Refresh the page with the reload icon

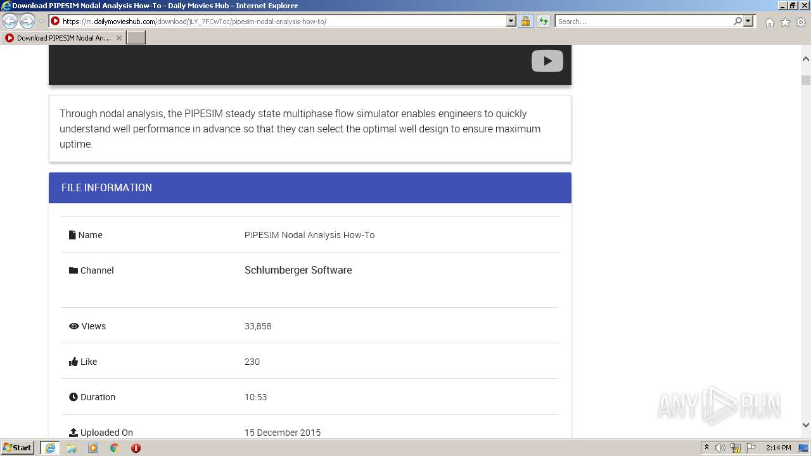click(543, 21)
